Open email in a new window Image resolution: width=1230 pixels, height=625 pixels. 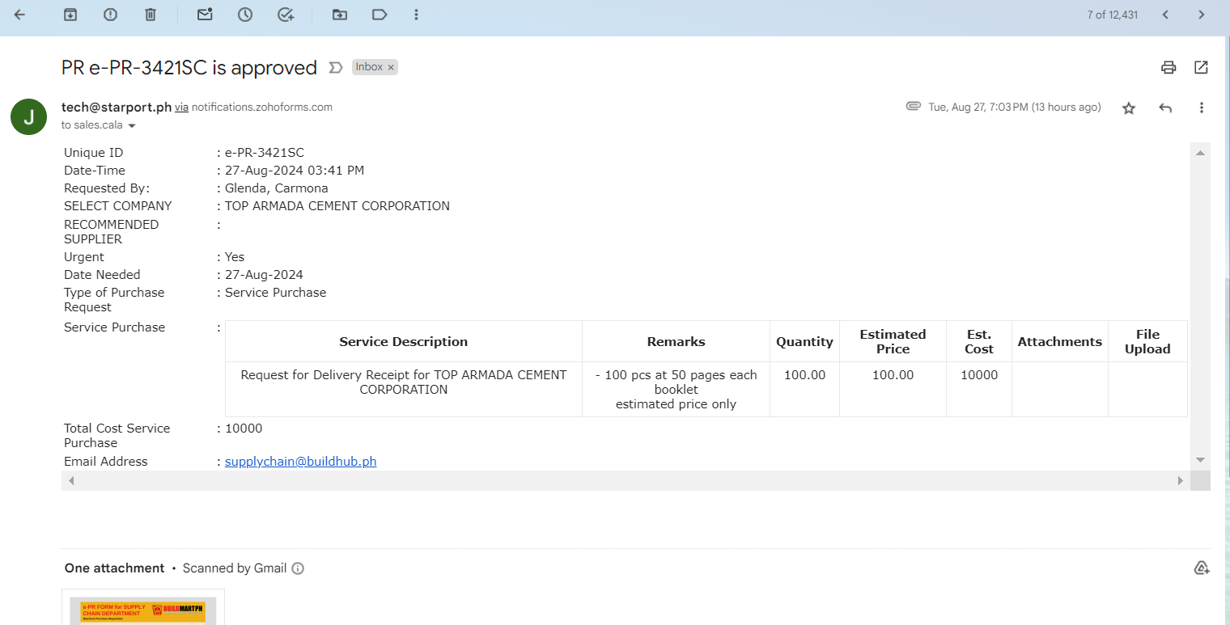point(1201,67)
